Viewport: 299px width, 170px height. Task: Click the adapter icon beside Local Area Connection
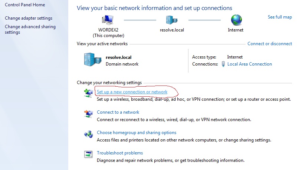point(223,64)
